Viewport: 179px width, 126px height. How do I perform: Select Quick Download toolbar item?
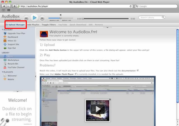tap(78, 25)
